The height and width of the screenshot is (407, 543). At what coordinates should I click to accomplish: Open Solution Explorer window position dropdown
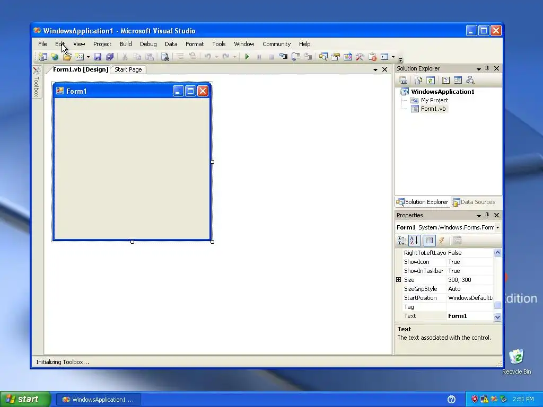point(479,69)
